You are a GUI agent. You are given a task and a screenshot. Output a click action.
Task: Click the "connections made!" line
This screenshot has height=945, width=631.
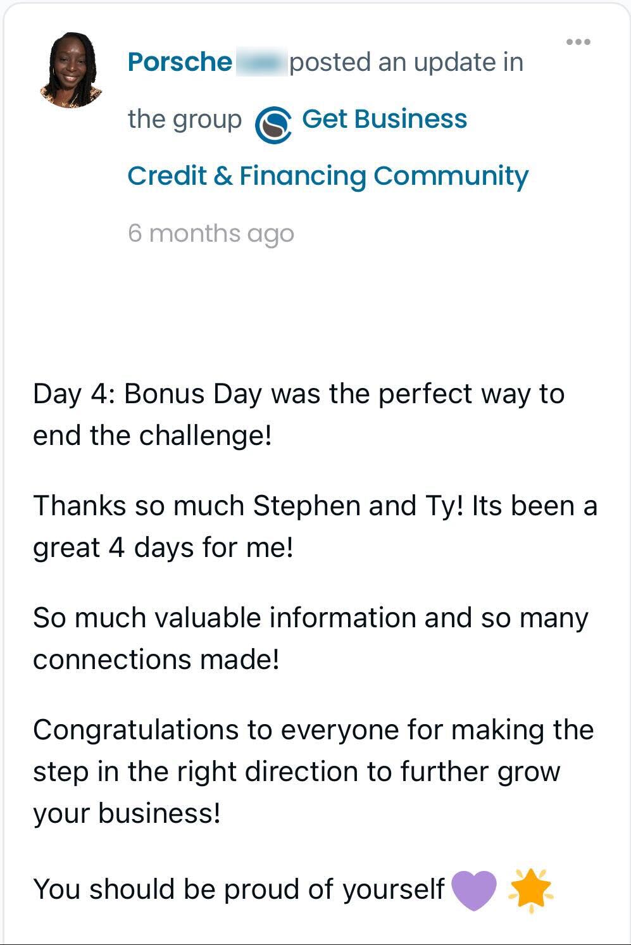pyautogui.click(x=156, y=660)
